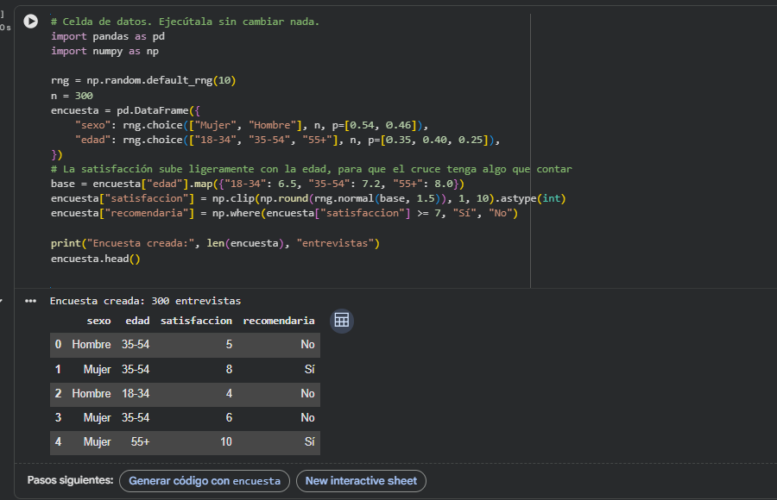Click the satisfaccion value 10 in row 4
Image resolution: width=777 pixels, height=500 pixels.
coord(226,442)
